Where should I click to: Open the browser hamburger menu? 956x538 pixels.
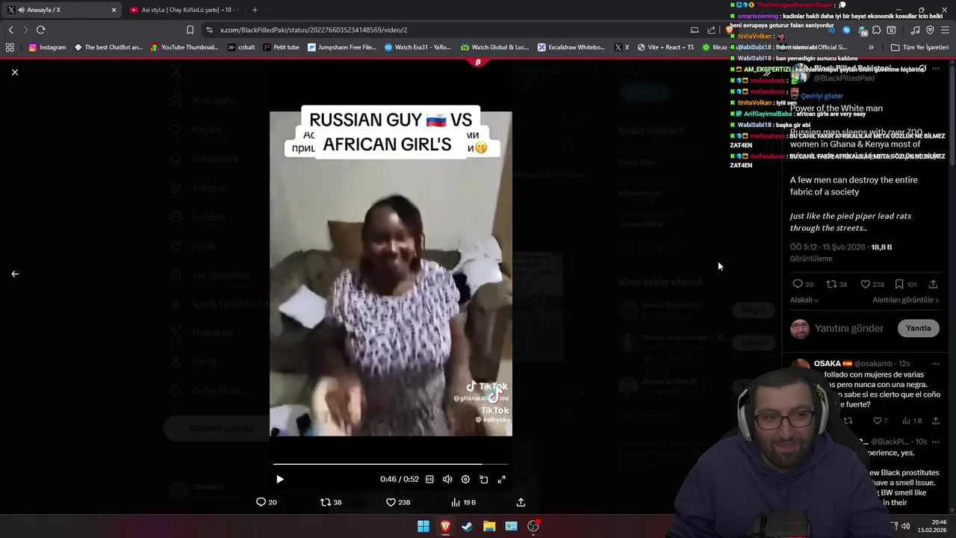(944, 30)
